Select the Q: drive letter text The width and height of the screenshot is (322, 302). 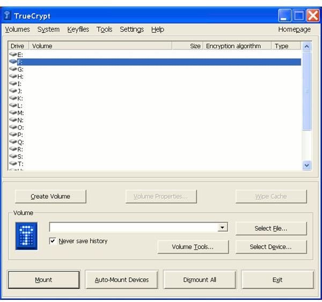[x=20, y=142]
